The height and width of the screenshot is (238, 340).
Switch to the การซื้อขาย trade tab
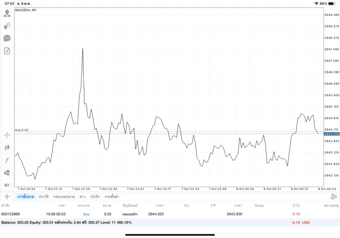(25, 196)
